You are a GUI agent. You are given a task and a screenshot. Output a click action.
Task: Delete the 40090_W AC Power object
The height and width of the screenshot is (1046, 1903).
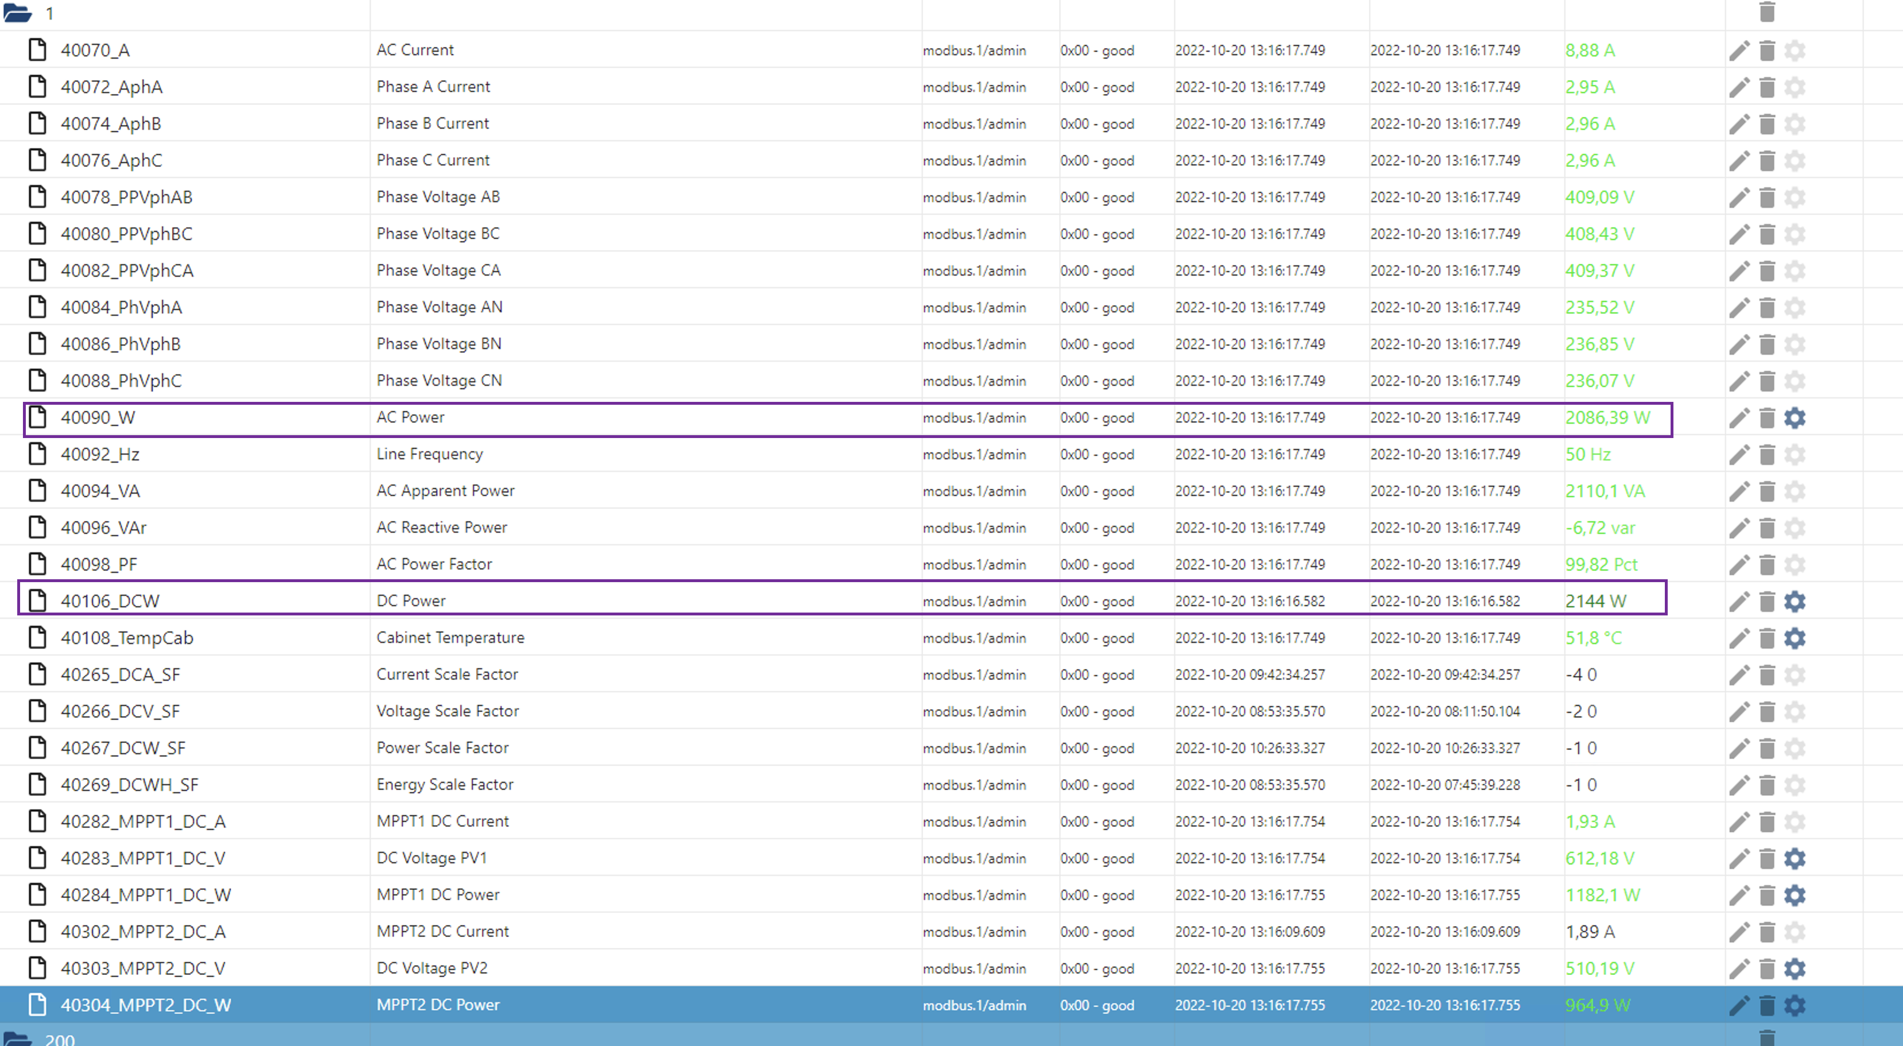pyautogui.click(x=1766, y=418)
